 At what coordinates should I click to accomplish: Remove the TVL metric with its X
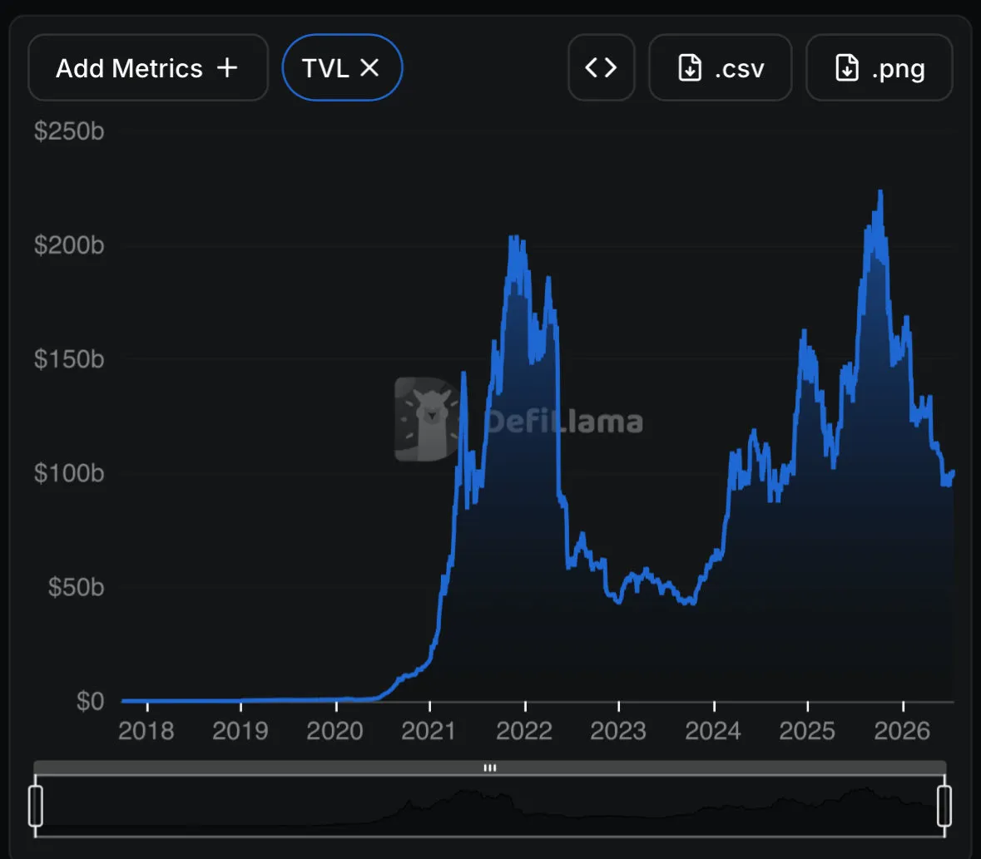pos(369,67)
